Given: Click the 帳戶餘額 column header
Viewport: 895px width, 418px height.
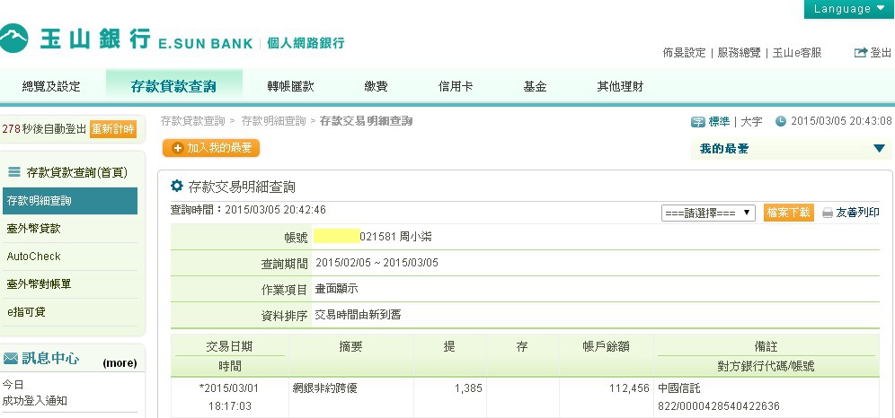Looking at the screenshot, I should (x=607, y=347).
